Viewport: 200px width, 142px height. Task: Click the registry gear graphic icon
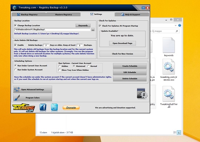[x=142, y=93]
